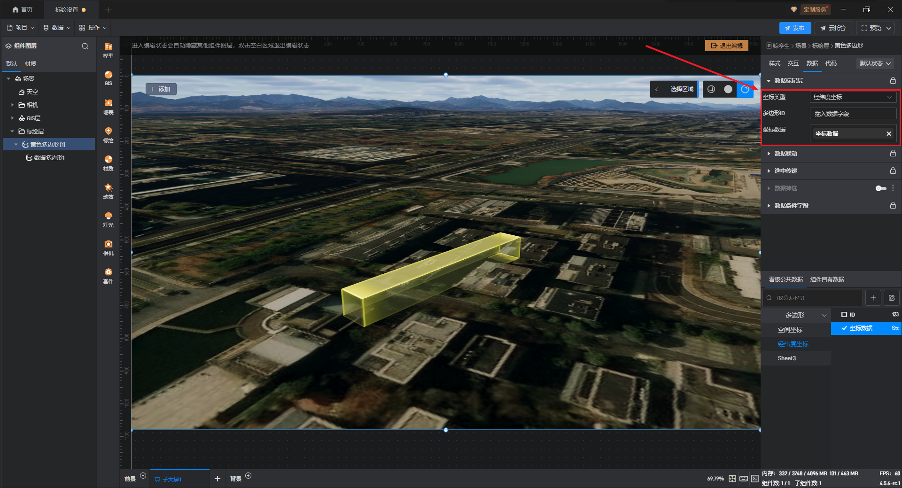Open the 默认状态 state dropdown
This screenshot has height=488, width=902.
click(x=875, y=63)
